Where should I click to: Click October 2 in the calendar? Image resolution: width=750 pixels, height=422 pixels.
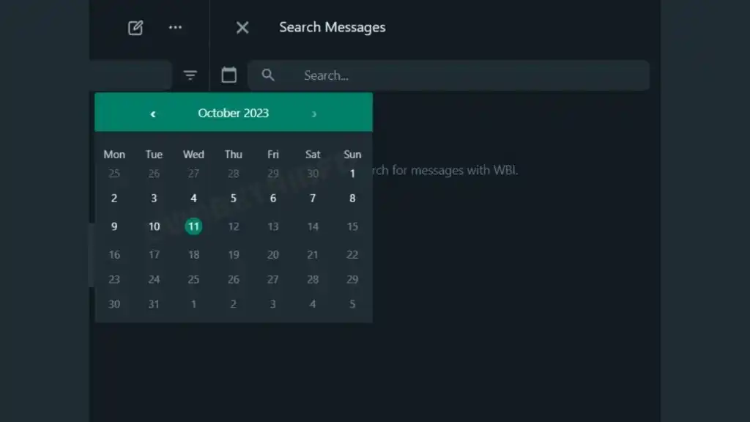click(114, 199)
